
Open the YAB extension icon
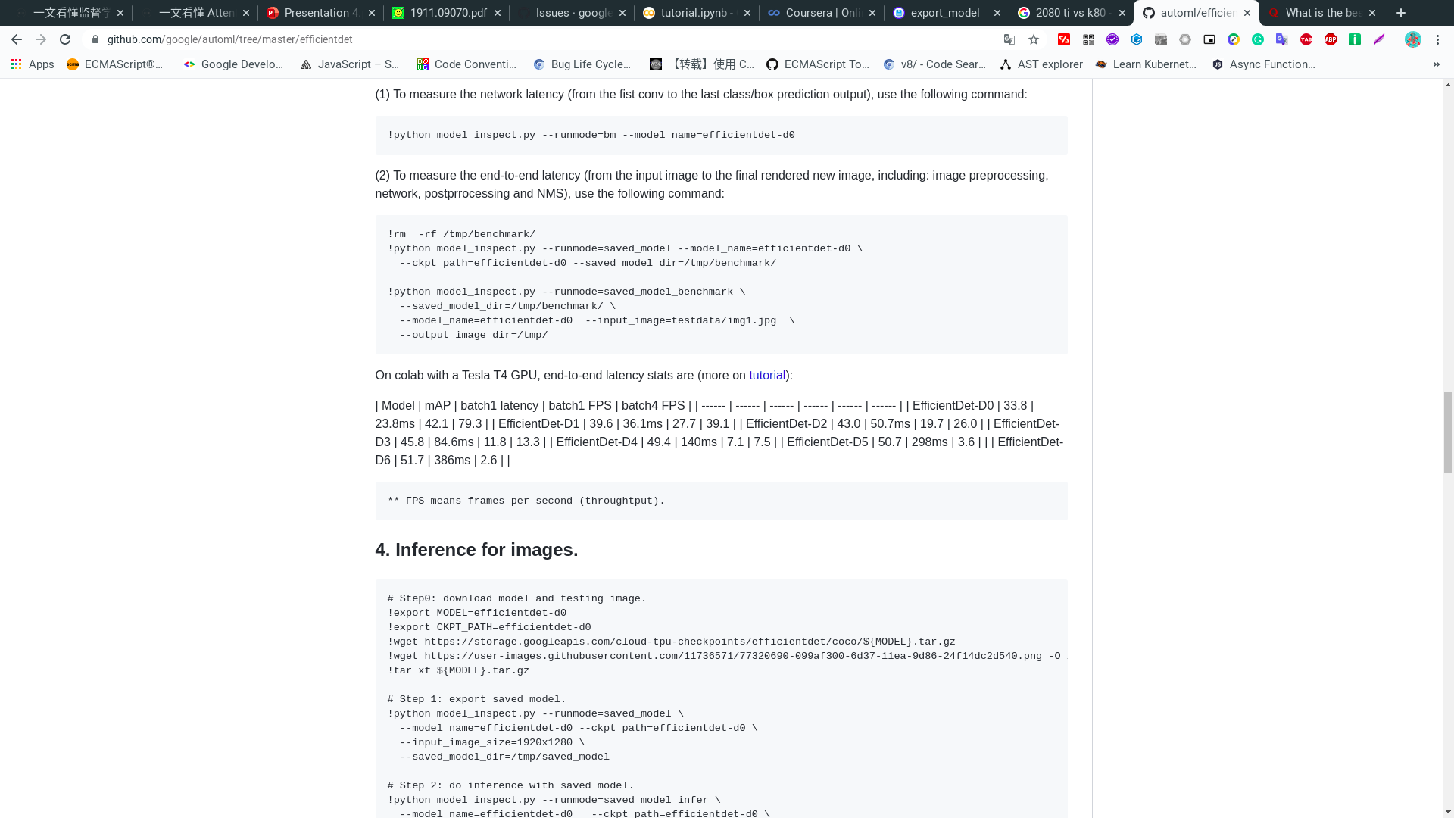[x=1306, y=39]
